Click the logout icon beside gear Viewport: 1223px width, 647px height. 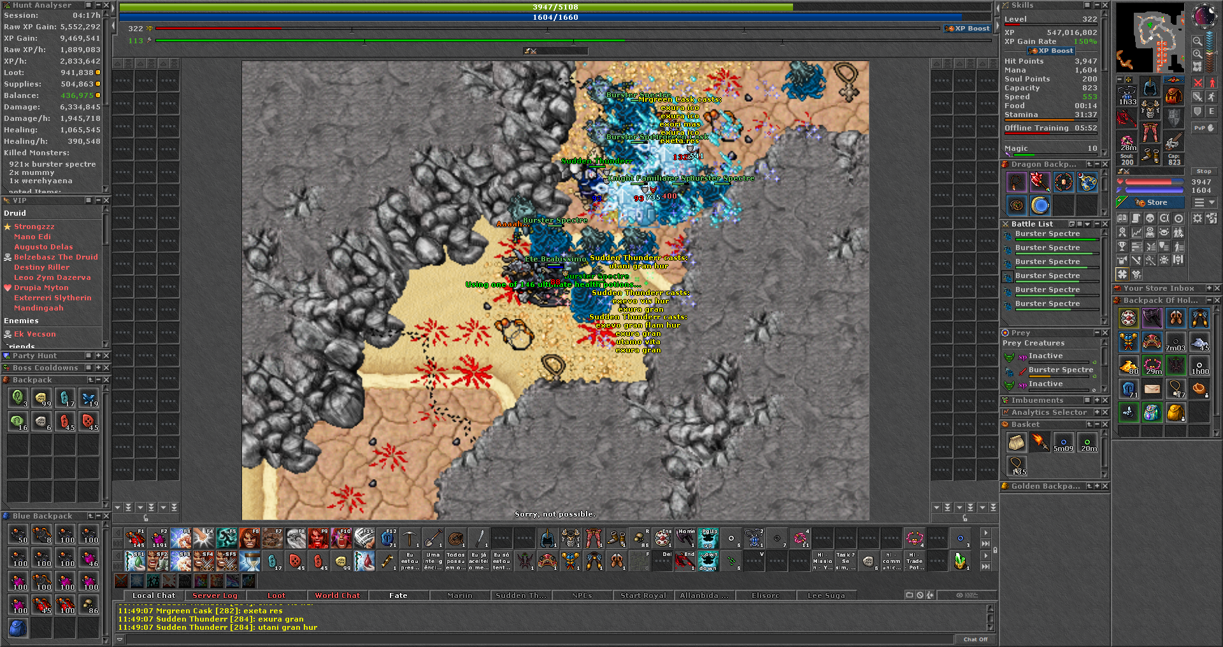pyautogui.click(x=1211, y=218)
